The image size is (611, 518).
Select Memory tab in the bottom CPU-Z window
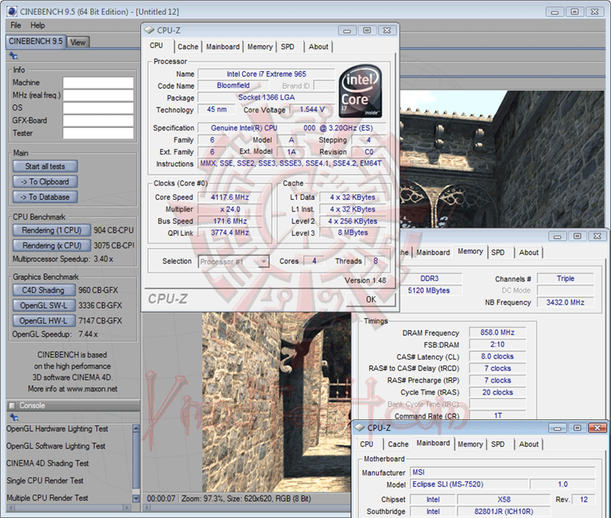click(470, 444)
